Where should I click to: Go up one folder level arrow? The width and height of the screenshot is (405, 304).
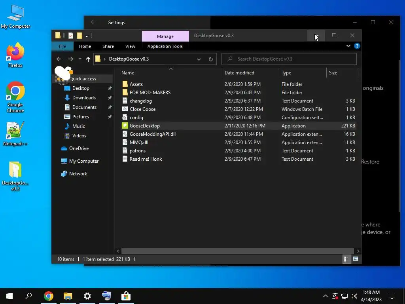pyautogui.click(x=88, y=59)
